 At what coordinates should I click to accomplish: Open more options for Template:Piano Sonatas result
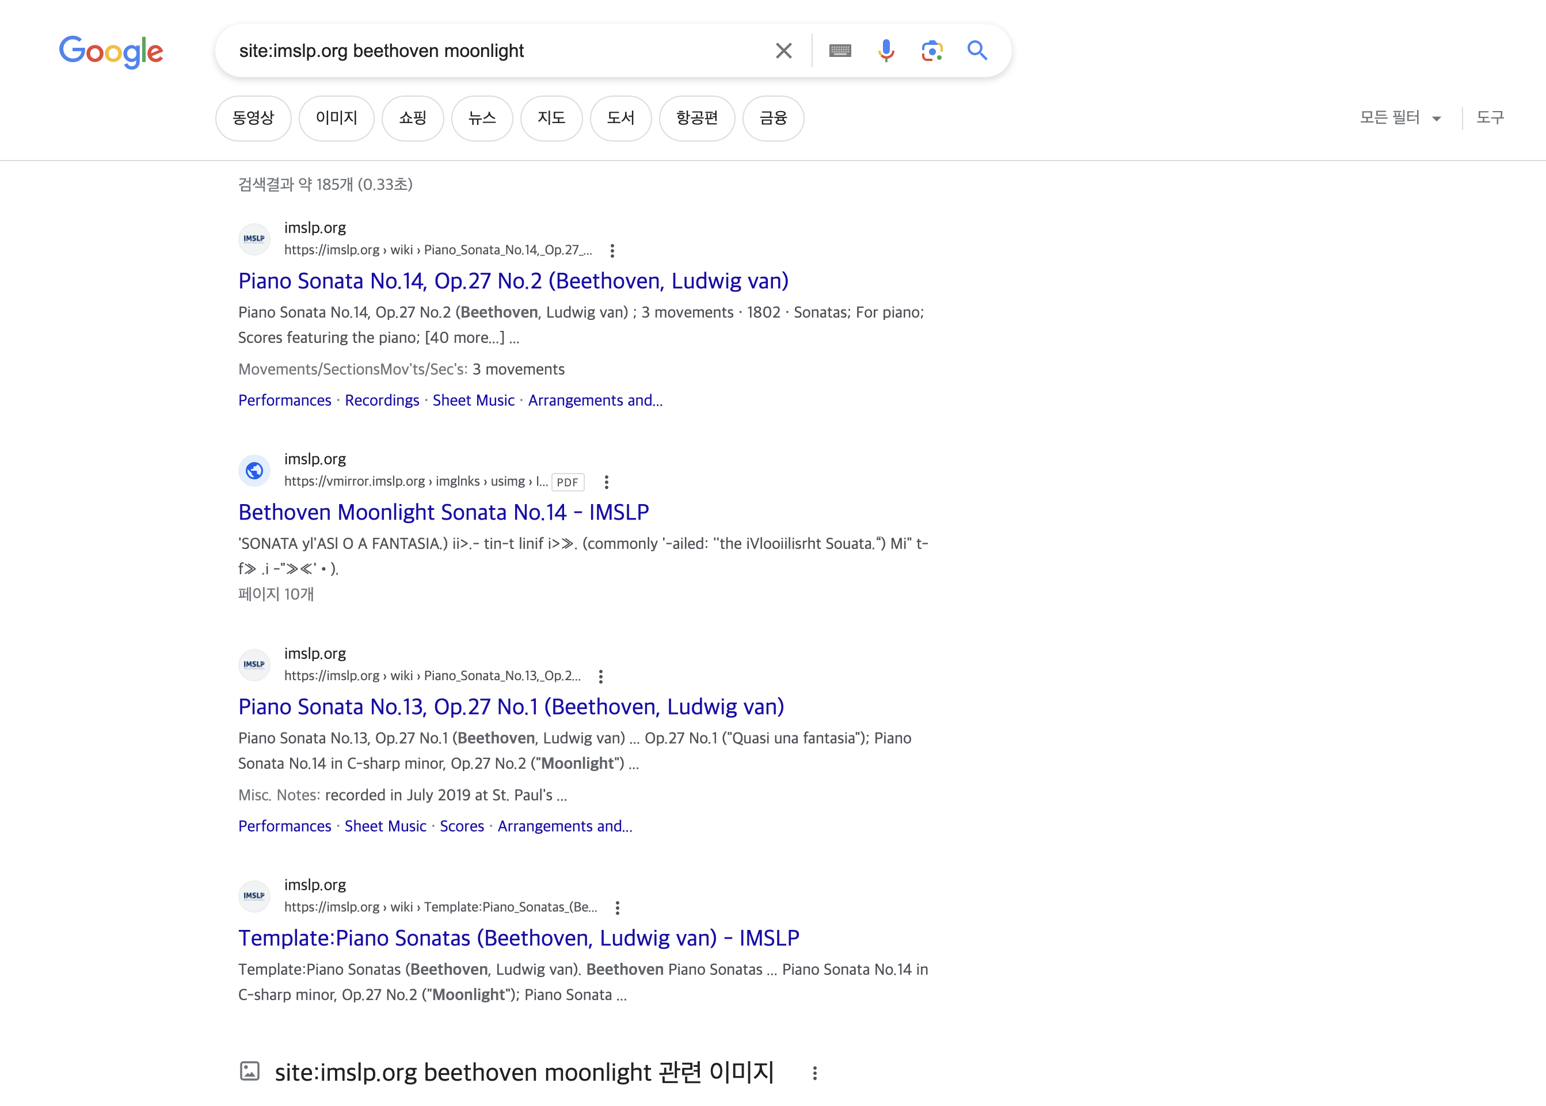coord(617,908)
